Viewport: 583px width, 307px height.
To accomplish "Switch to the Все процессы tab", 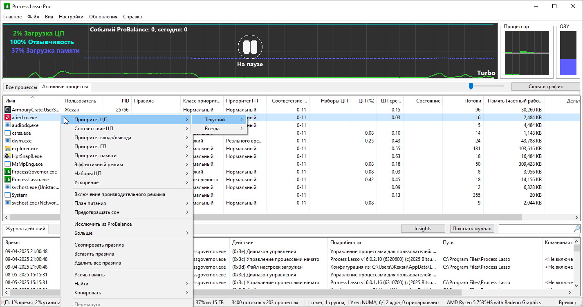I will click(21, 87).
